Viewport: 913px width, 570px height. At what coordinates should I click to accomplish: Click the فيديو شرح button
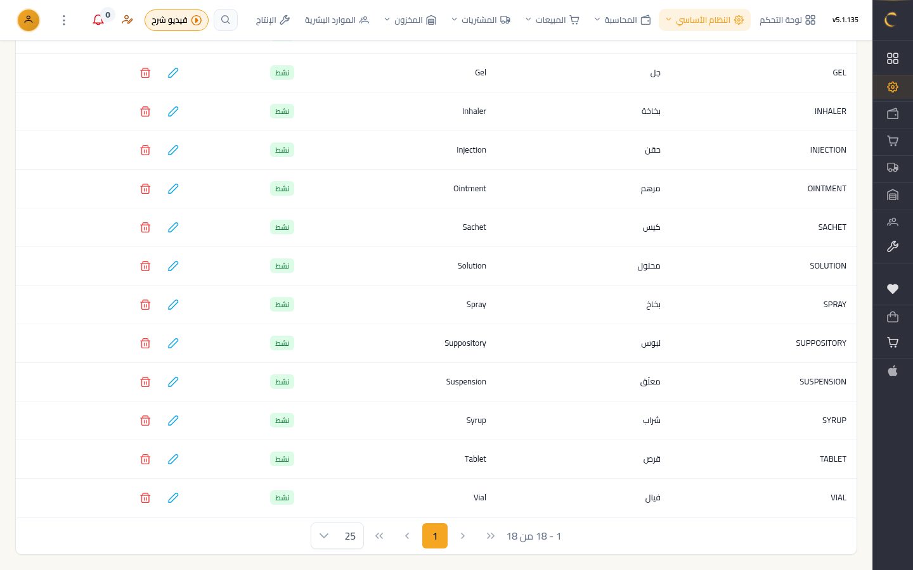click(x=176, y=20)
